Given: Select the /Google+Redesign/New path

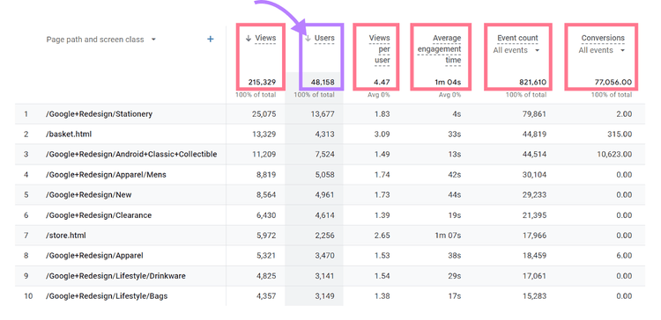Looking at the screenshot, I should [x=89, y=194].
